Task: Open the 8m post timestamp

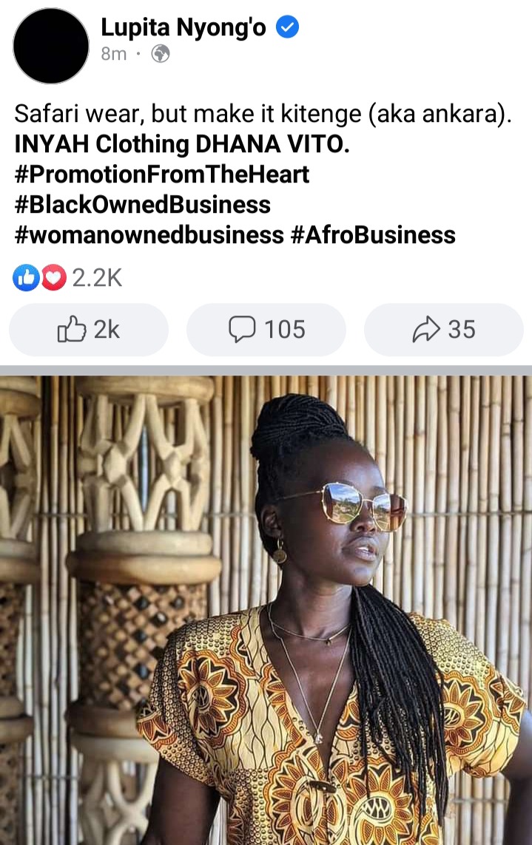Action: (x=114, y=54)
